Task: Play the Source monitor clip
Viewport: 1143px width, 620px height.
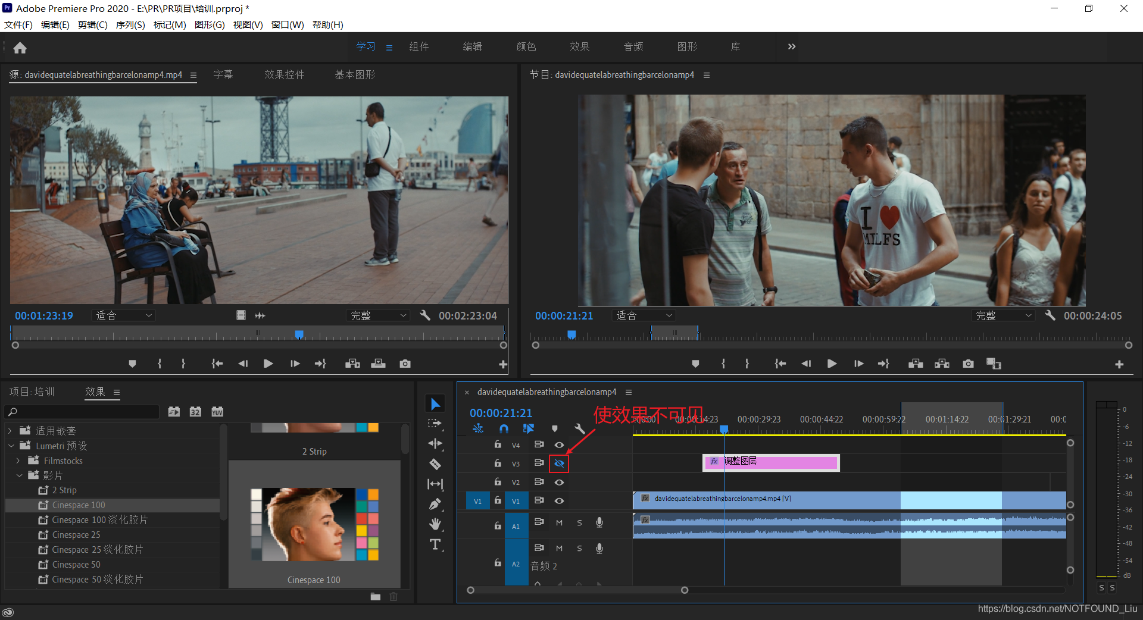Action: (x=268, y=364)
